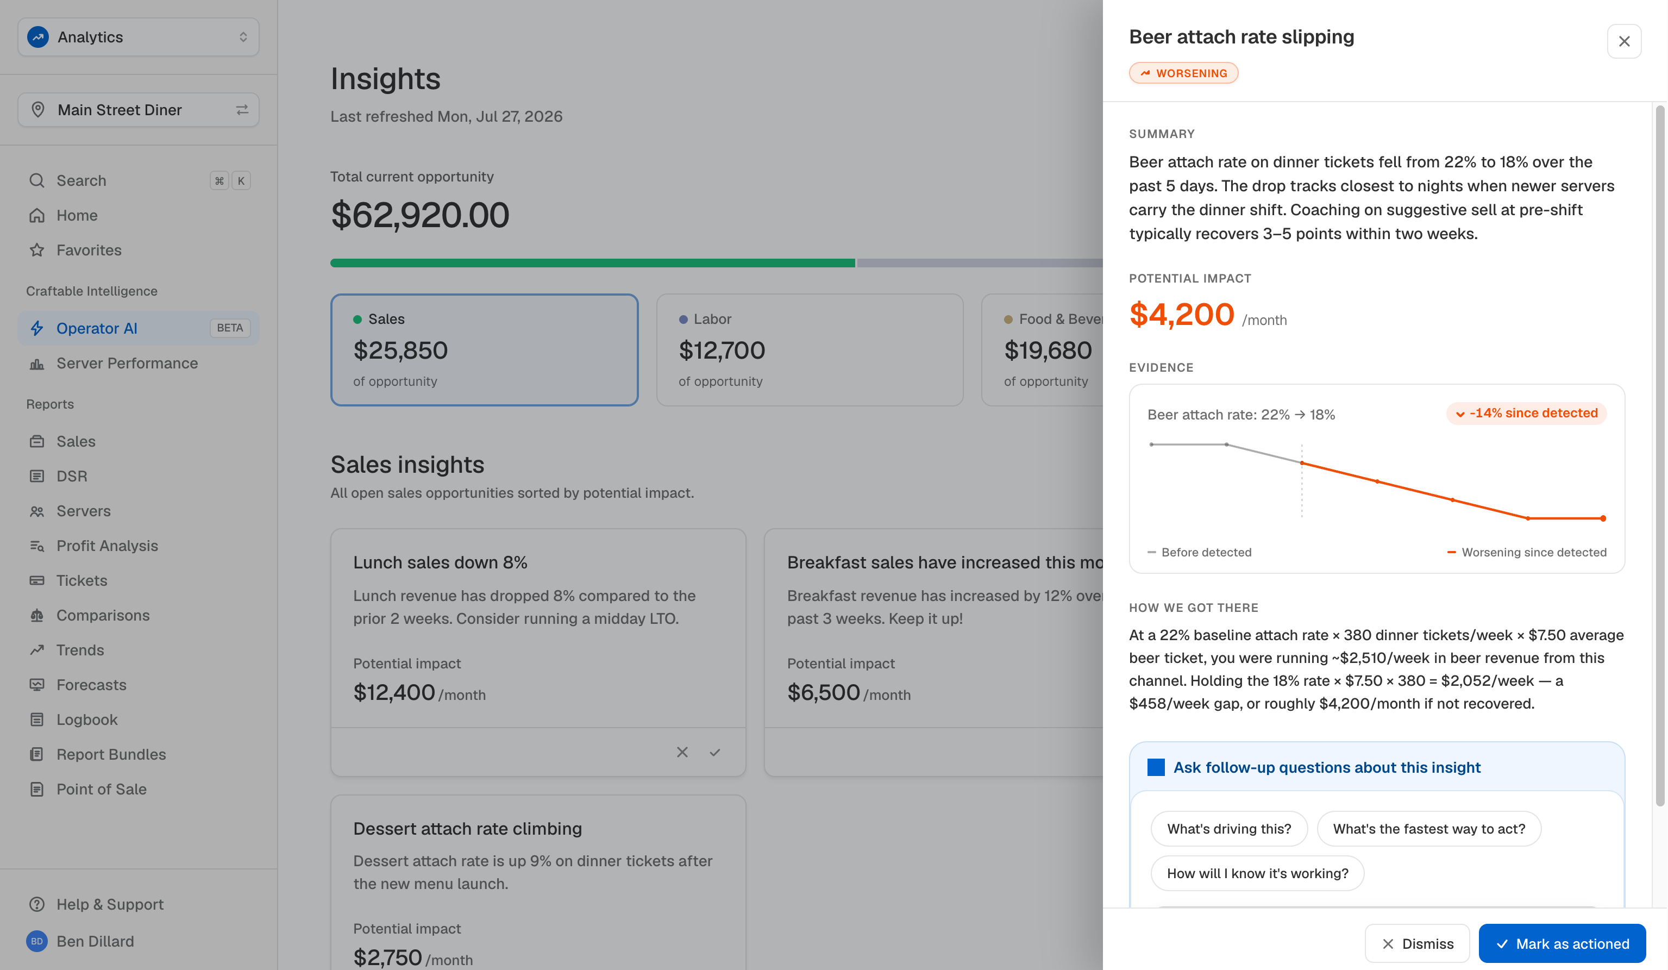The height and width of the screenshot is (970, 1668).
Task: Click the Report Bundles icon
Action: click(x=37, y=755)
